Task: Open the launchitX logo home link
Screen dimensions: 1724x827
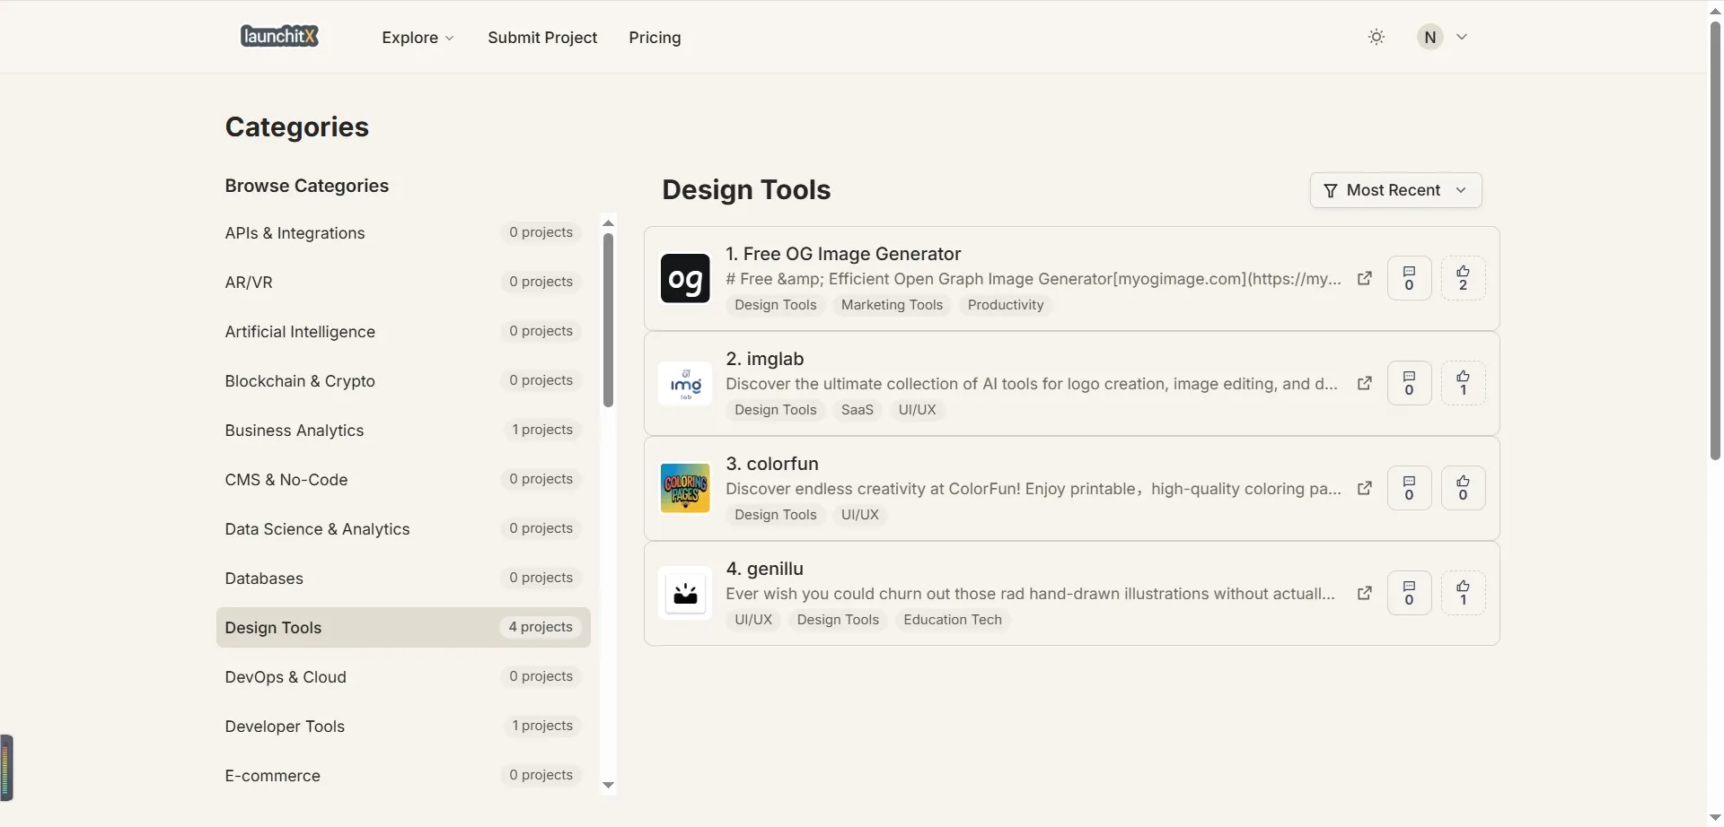Action: point(279,37)
